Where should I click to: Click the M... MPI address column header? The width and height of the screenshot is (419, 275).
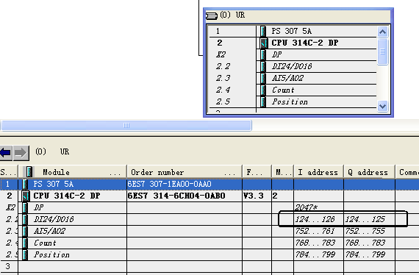tap(282, 172)
